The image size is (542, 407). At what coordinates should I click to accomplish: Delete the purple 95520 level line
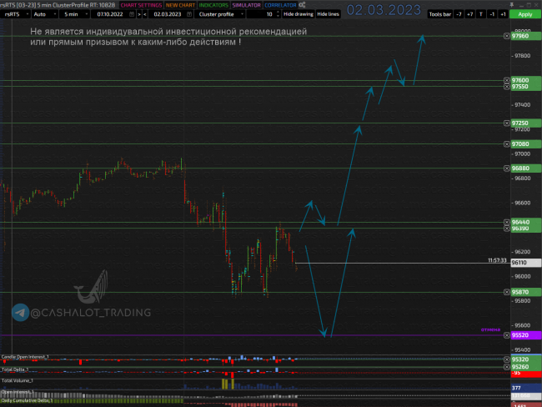507,335
